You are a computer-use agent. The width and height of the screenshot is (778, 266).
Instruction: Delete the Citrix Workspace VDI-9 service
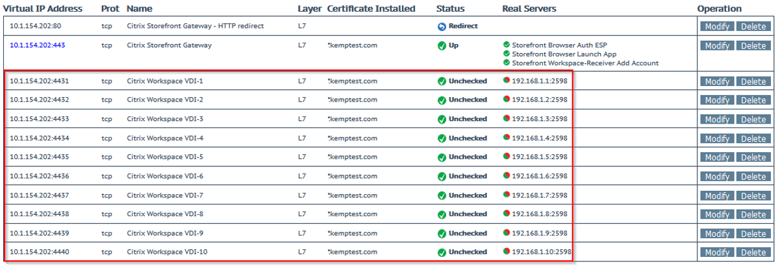point(753,234)
